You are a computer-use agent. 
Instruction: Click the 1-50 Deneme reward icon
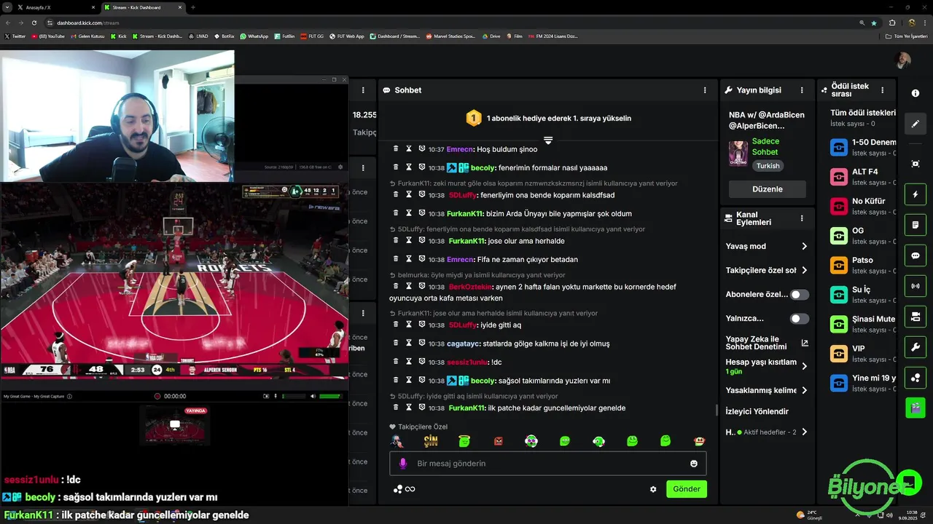coord(839,147)
